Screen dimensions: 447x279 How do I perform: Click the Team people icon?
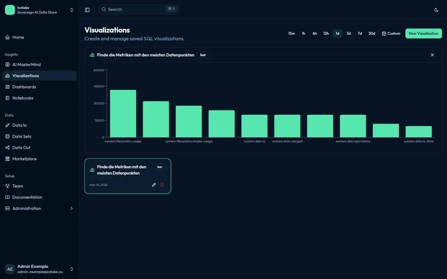[x=7, y=186]
